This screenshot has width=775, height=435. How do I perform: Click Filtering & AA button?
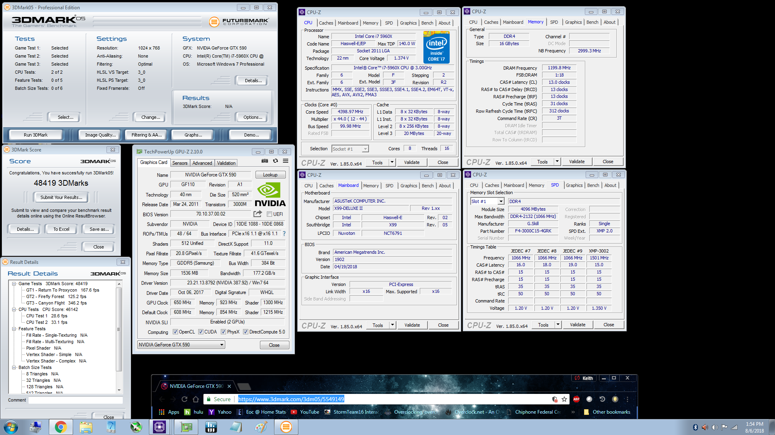click(146, 135)
